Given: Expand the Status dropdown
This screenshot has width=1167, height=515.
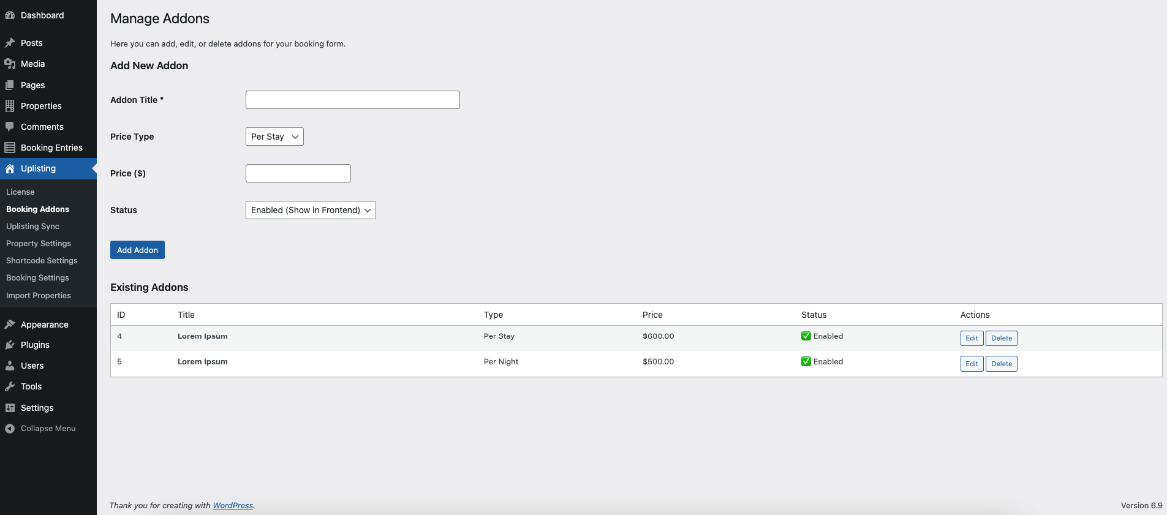Looking at the screenshot, I should click(x=311, y=210).
